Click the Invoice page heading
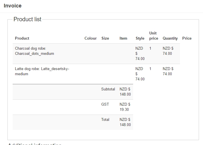This screenshot has width=203, height=145. [13, 6]
